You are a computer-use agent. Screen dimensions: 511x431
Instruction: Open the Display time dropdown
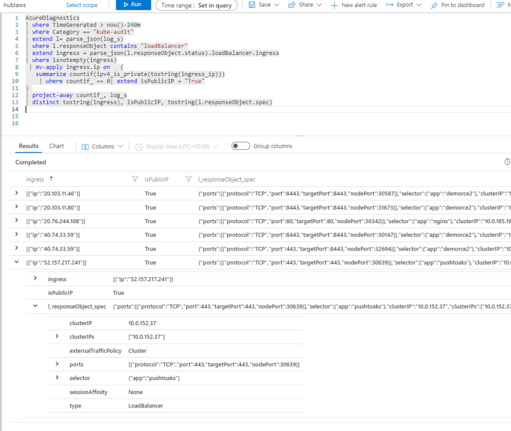177,146
